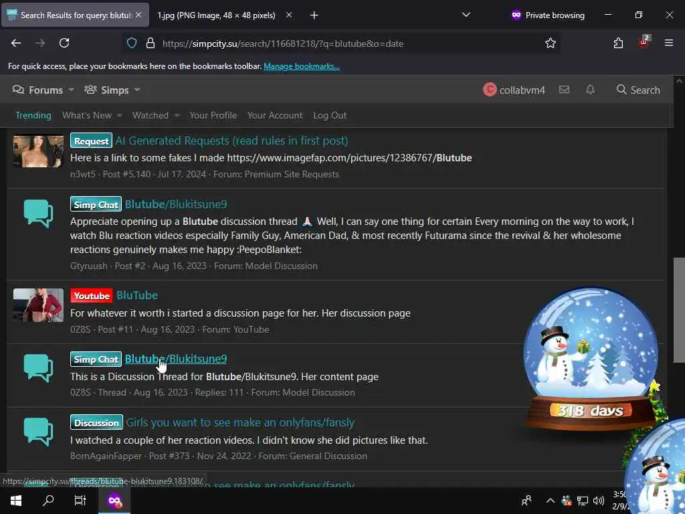Open the list all tabs dropdown
The image size is (685, 514).
tap(466, 15)
